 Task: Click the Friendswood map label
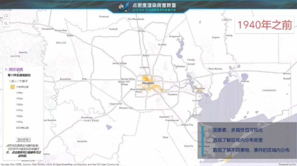[x=172, y=120]
